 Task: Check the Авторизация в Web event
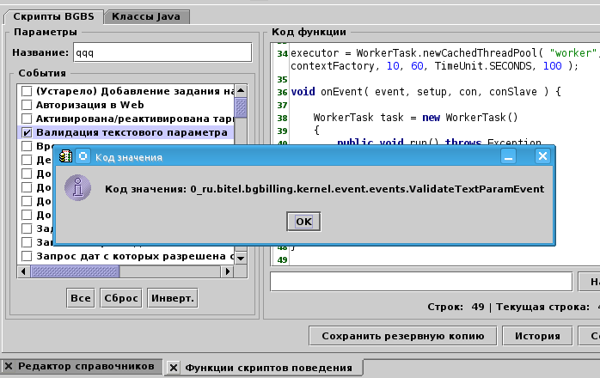tap(28, 105)
